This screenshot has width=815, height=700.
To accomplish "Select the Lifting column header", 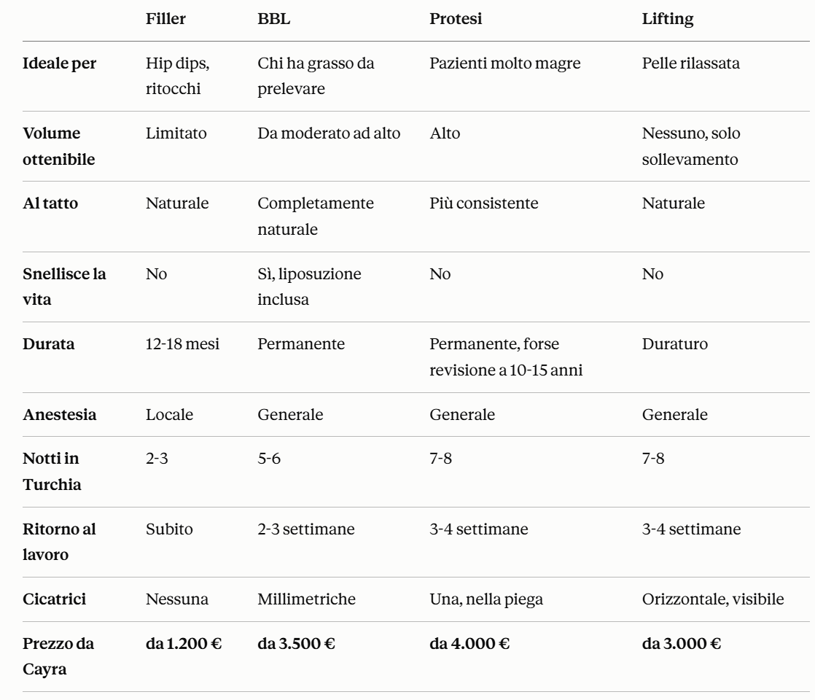I will coord(668,19).
